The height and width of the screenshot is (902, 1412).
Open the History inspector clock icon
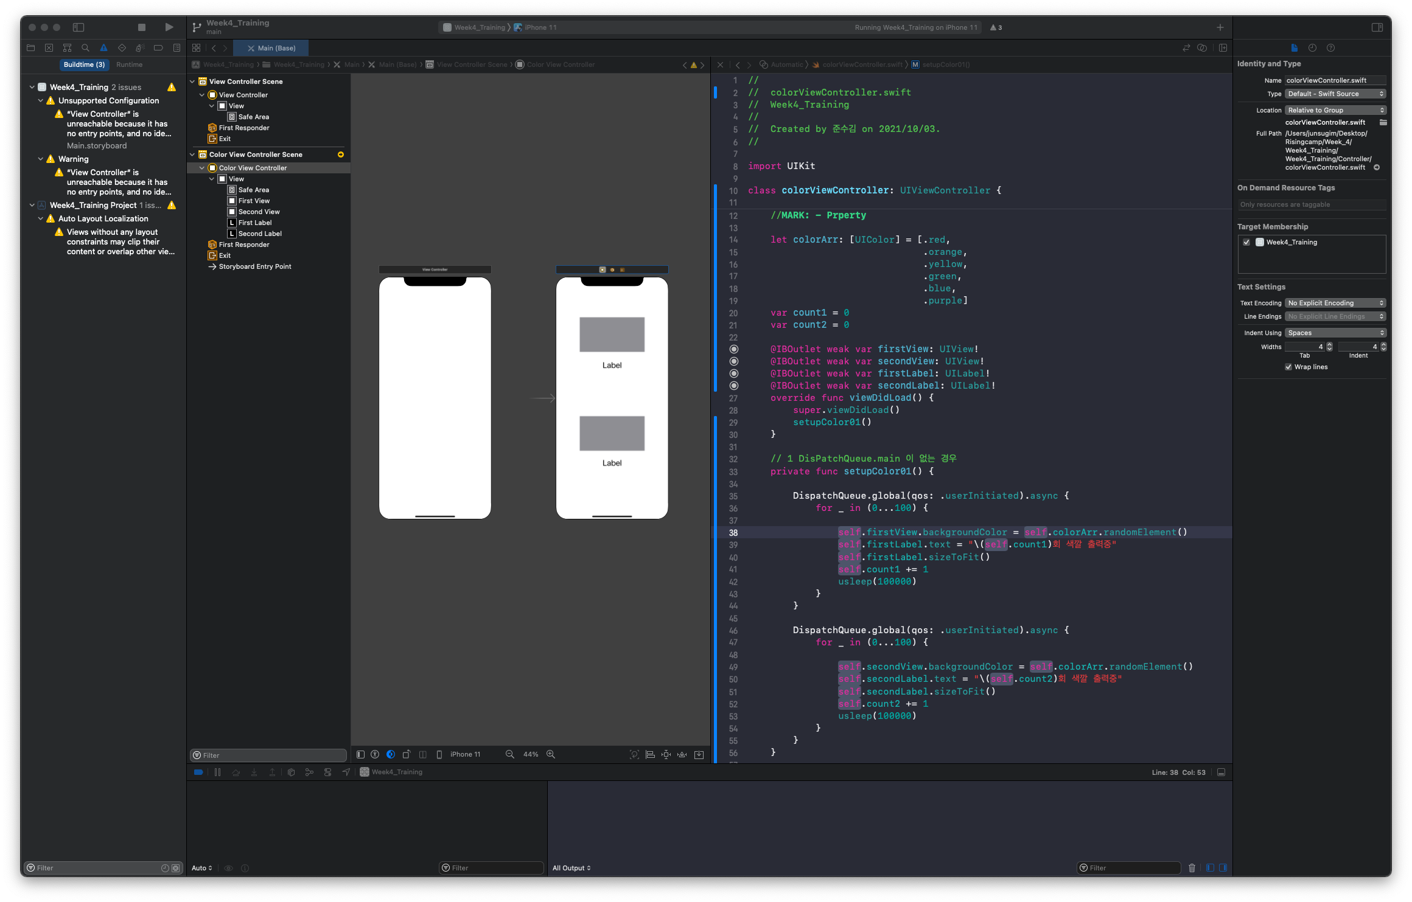1312,48
